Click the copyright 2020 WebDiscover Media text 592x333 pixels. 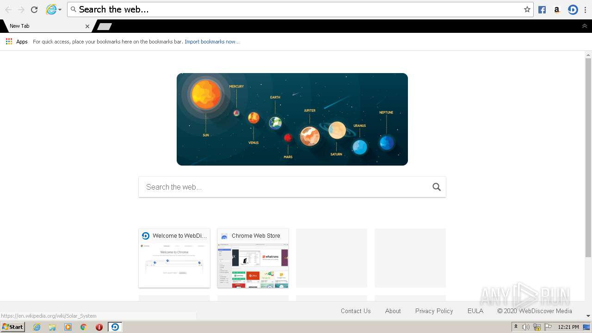coord(535,311)
